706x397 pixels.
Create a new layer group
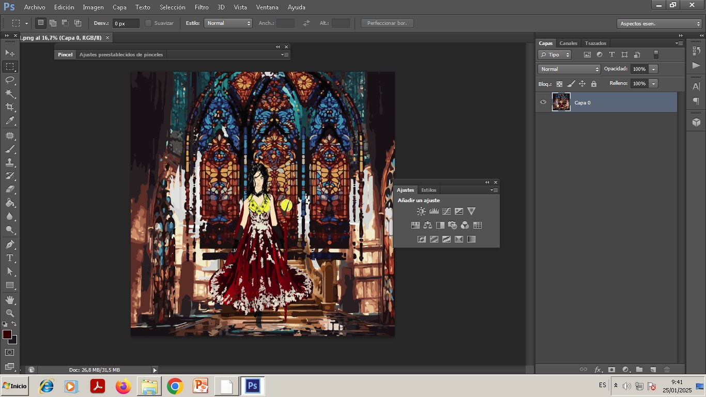(x=639, y=370)
